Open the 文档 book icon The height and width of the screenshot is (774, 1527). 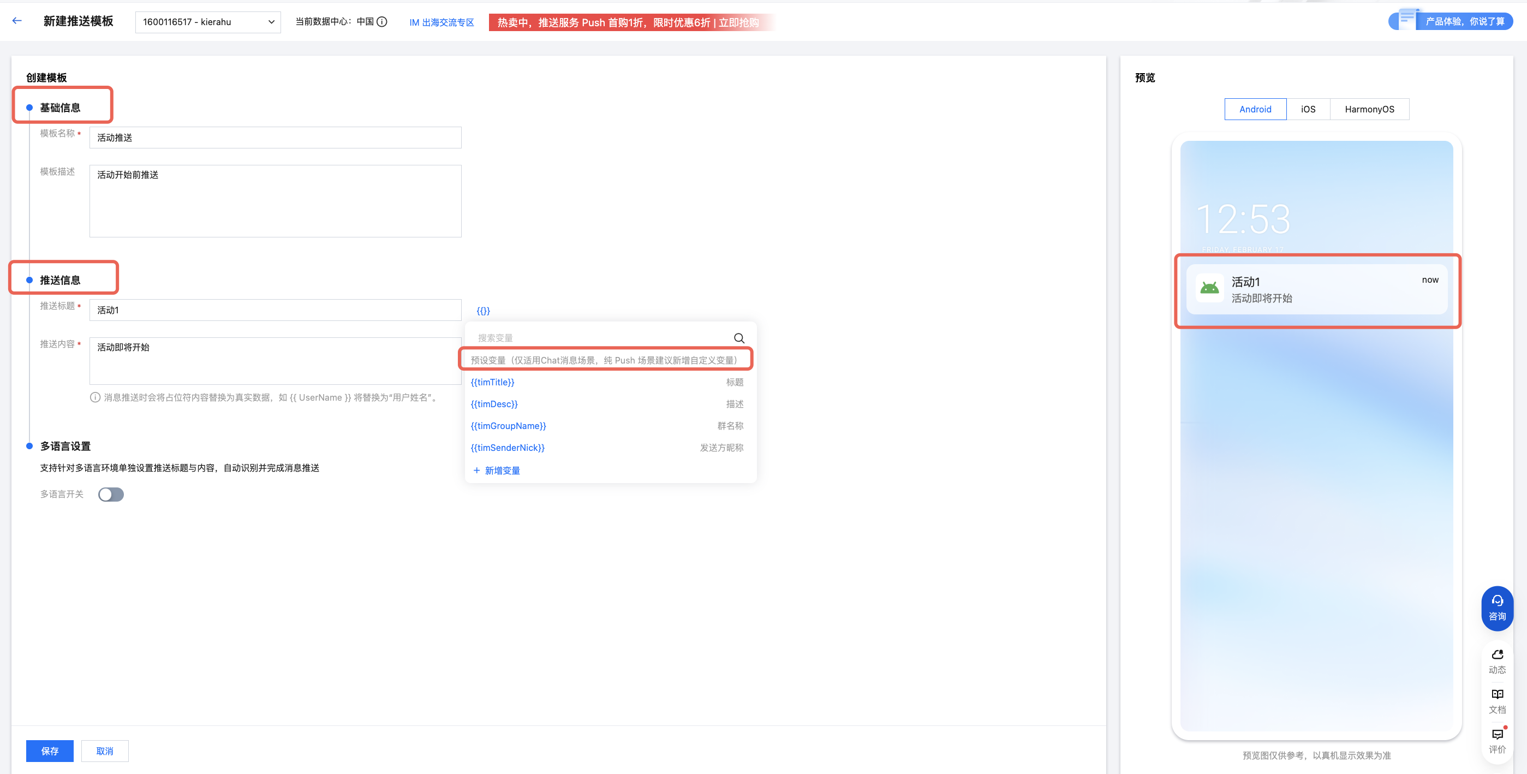click(1497, 700)
